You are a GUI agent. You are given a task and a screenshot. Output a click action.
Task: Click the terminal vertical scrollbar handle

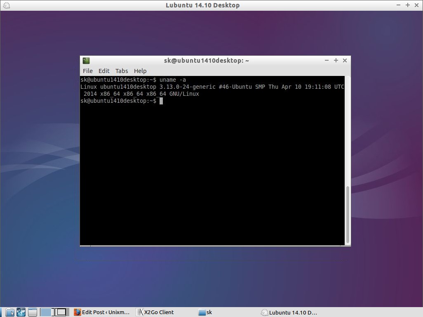click(x=348, y=215)
